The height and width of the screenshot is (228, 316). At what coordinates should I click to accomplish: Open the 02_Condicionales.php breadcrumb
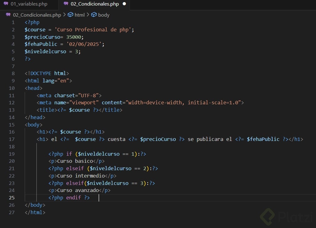pyautogui.click(x=37, y=15)
